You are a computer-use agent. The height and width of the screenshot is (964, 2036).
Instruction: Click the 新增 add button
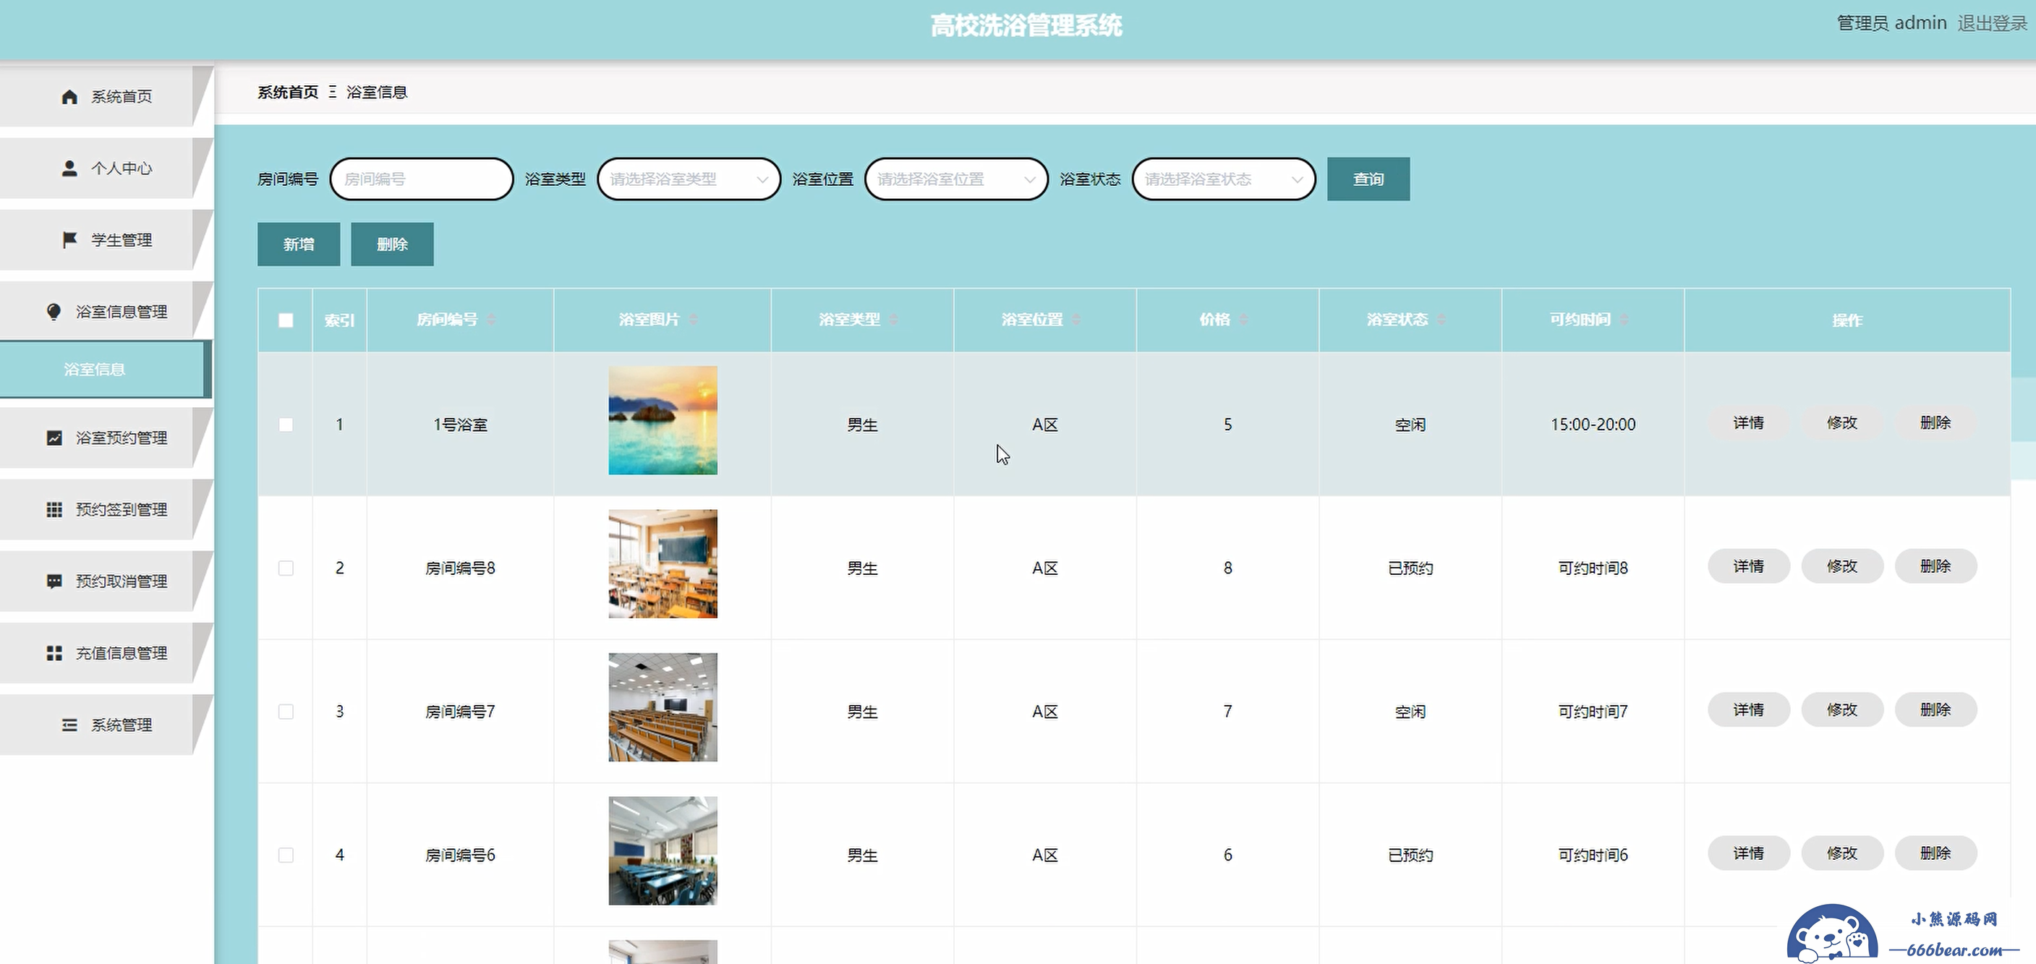point(299,244)
